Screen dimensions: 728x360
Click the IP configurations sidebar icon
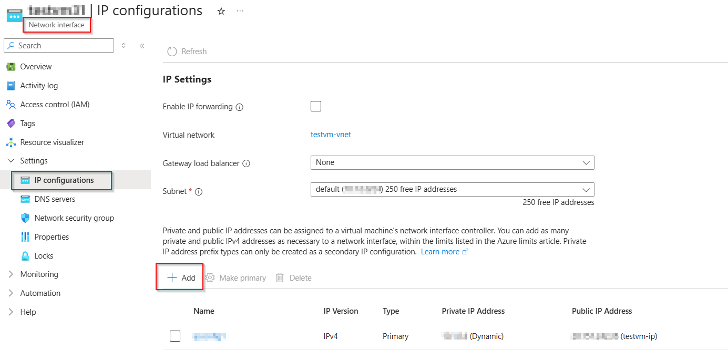25,180
